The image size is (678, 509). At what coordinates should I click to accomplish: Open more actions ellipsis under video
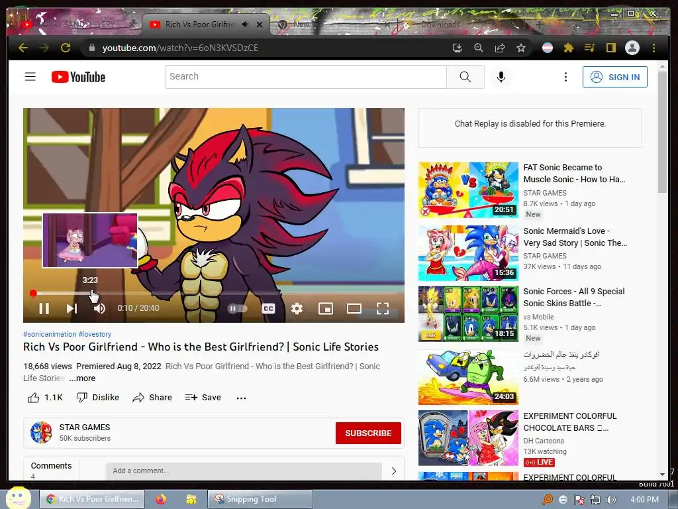tap(241, 398)
